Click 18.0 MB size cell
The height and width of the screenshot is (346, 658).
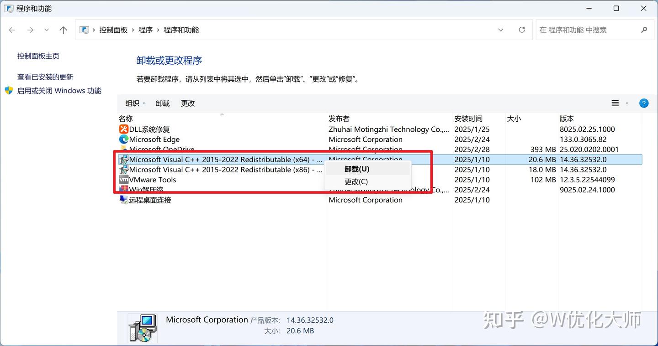[542, 170]
